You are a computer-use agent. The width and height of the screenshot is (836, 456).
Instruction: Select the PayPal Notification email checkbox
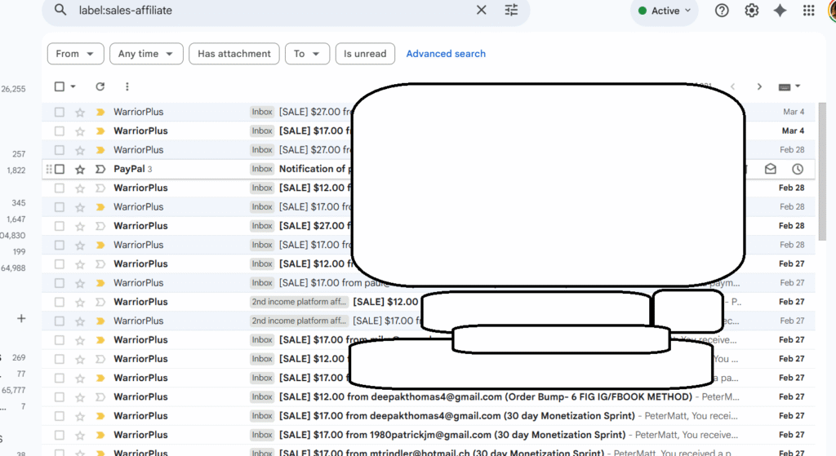(59, 169)
